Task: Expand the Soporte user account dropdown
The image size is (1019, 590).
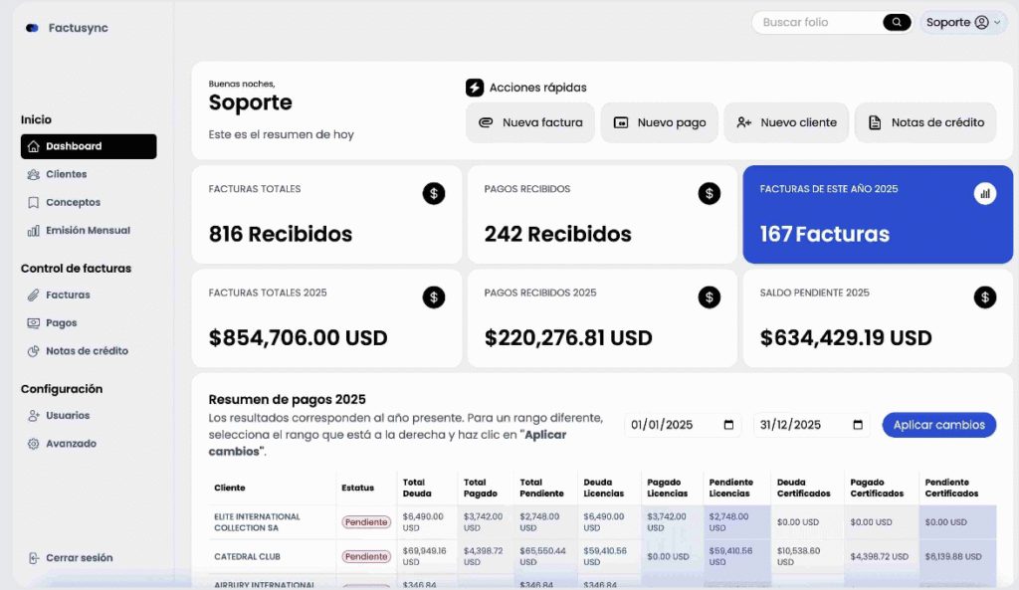Action: click(x=963, y=22)
